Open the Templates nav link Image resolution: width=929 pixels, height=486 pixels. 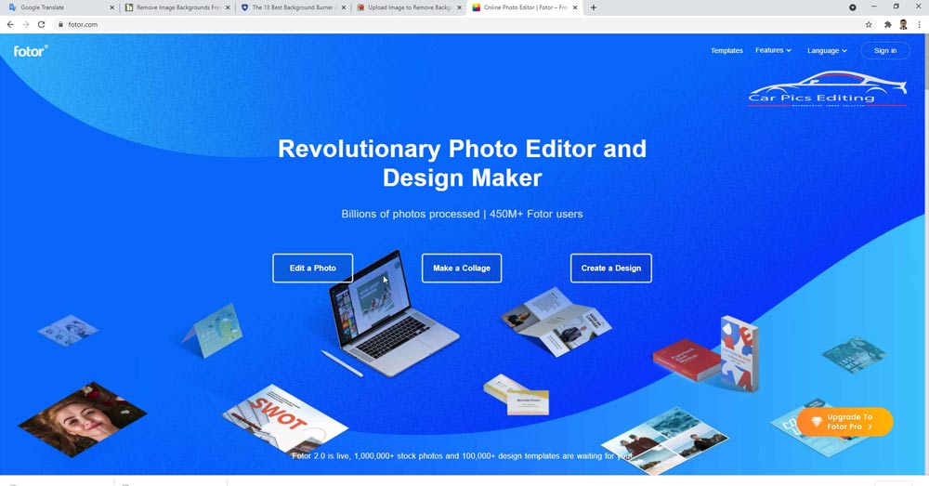tap(726, 51)
